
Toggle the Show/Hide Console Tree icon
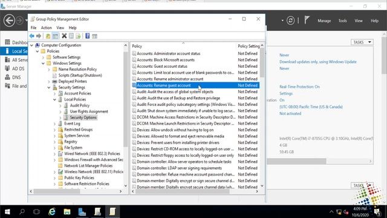click(56, 36)
